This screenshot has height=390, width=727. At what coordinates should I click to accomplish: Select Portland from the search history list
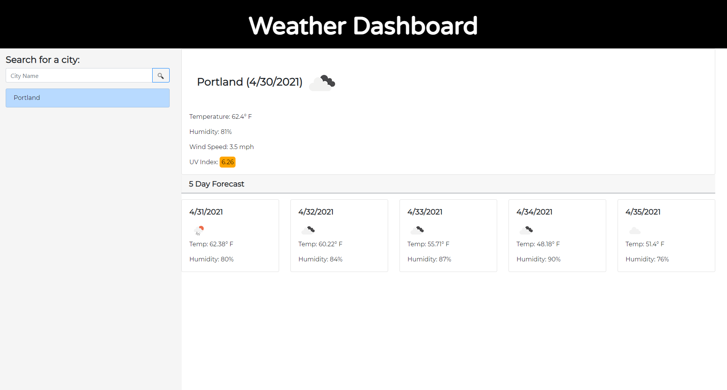click(87, 98)
